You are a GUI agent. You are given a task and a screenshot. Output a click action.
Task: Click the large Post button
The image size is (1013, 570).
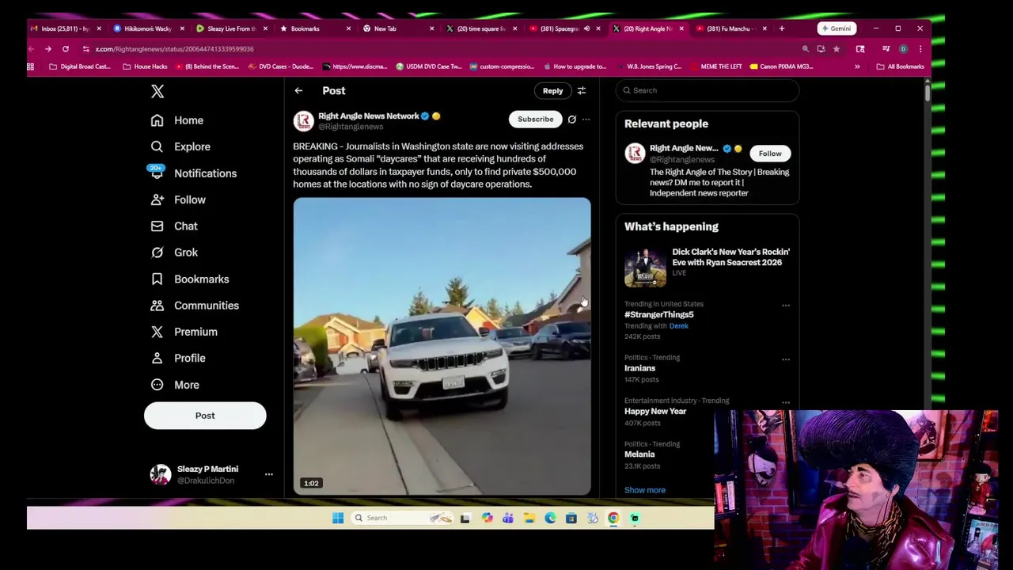[205, 416]
